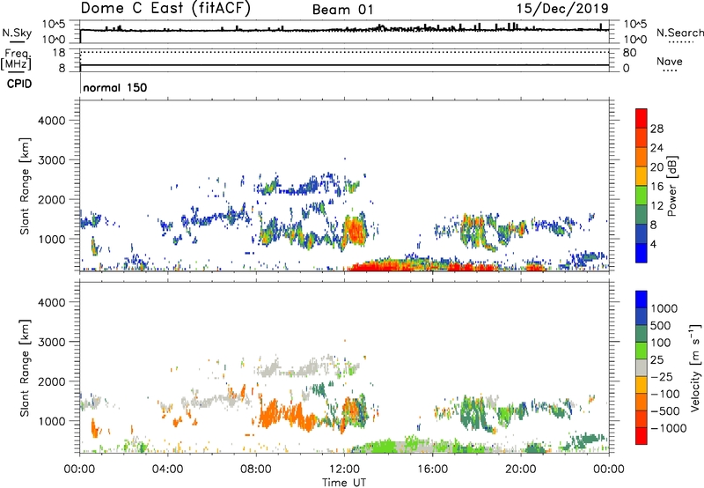Click the orange negative-velocity echo near 09:00
The image size is (704, 488).
pyautogui.click(x=272, y=414)
